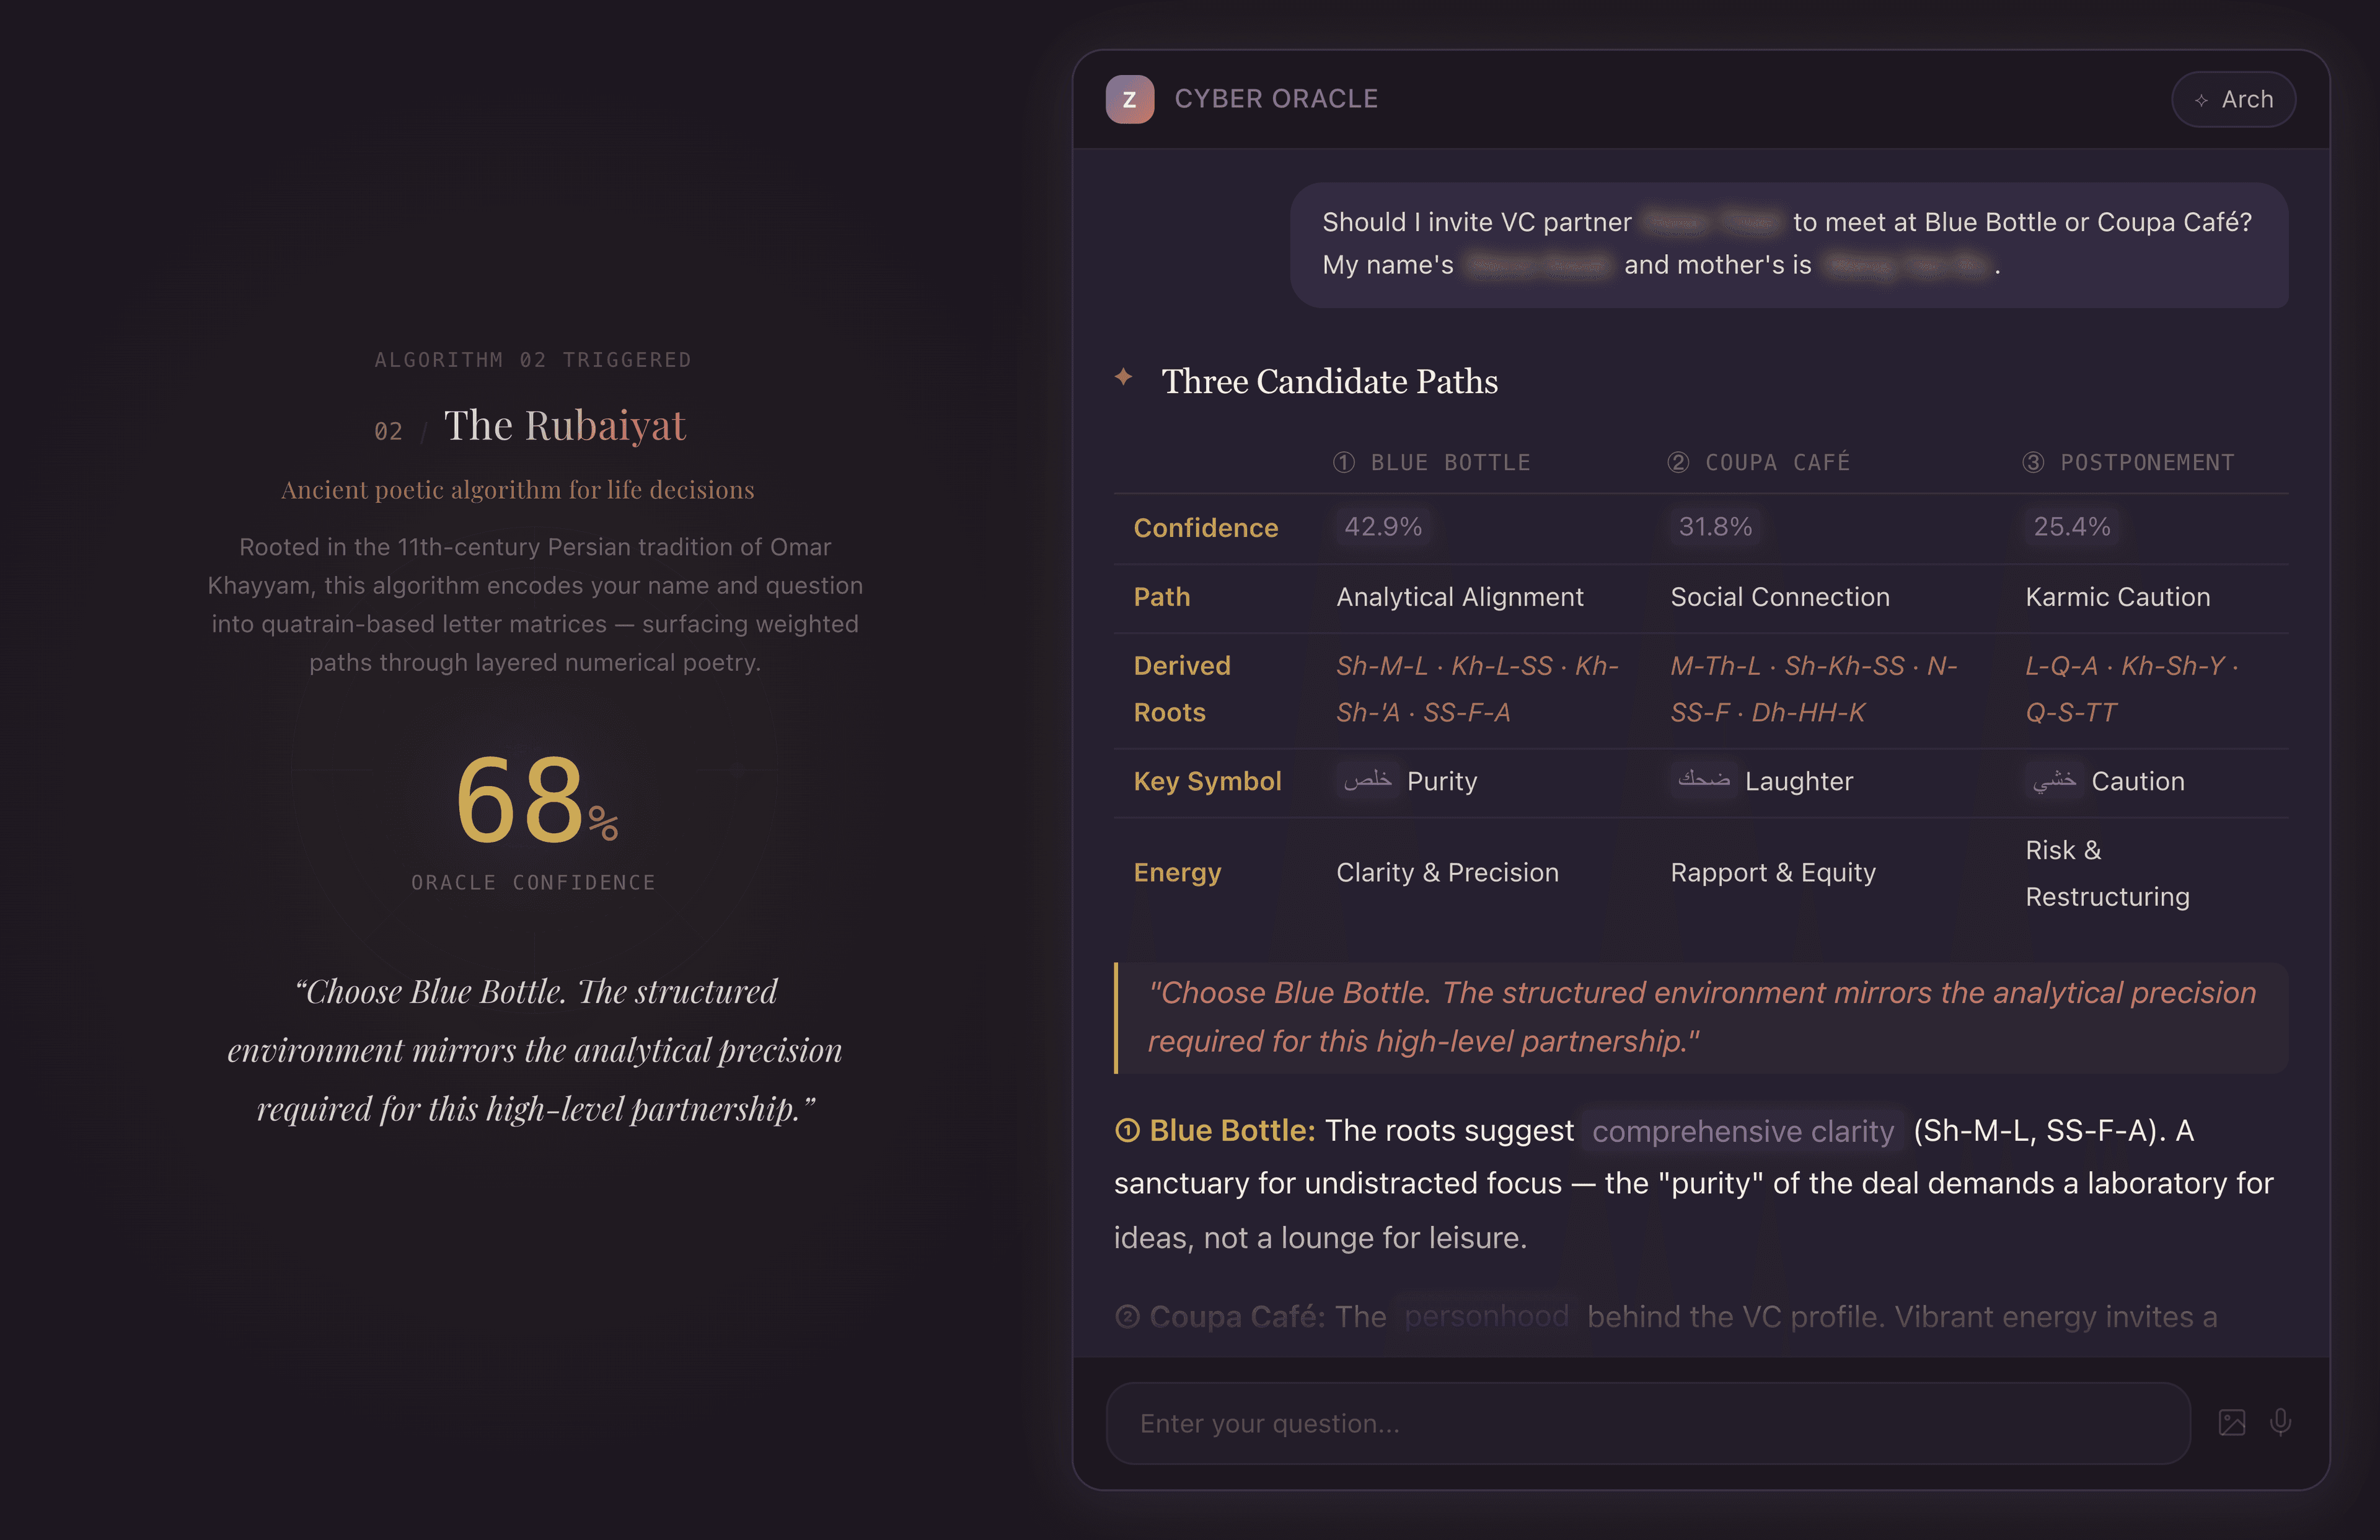The image size is (2380, 1540).
Task: Click the user's question message bubble
Action: [1789, 245]
